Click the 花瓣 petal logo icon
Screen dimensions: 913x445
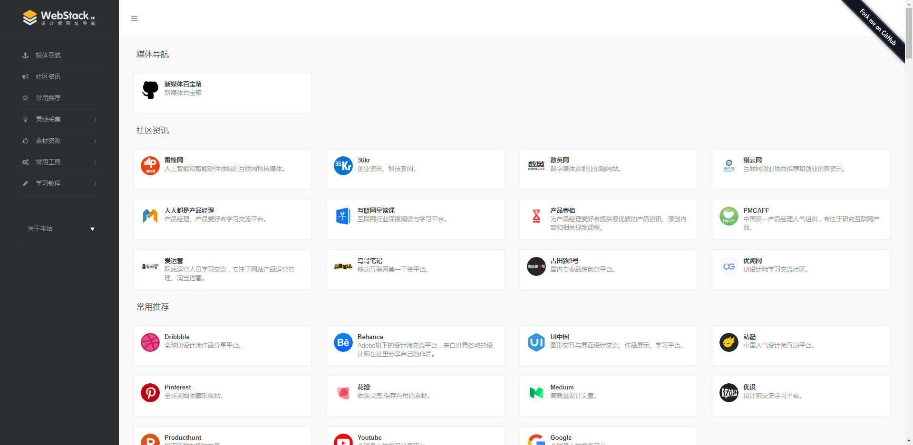coord(343,393)
